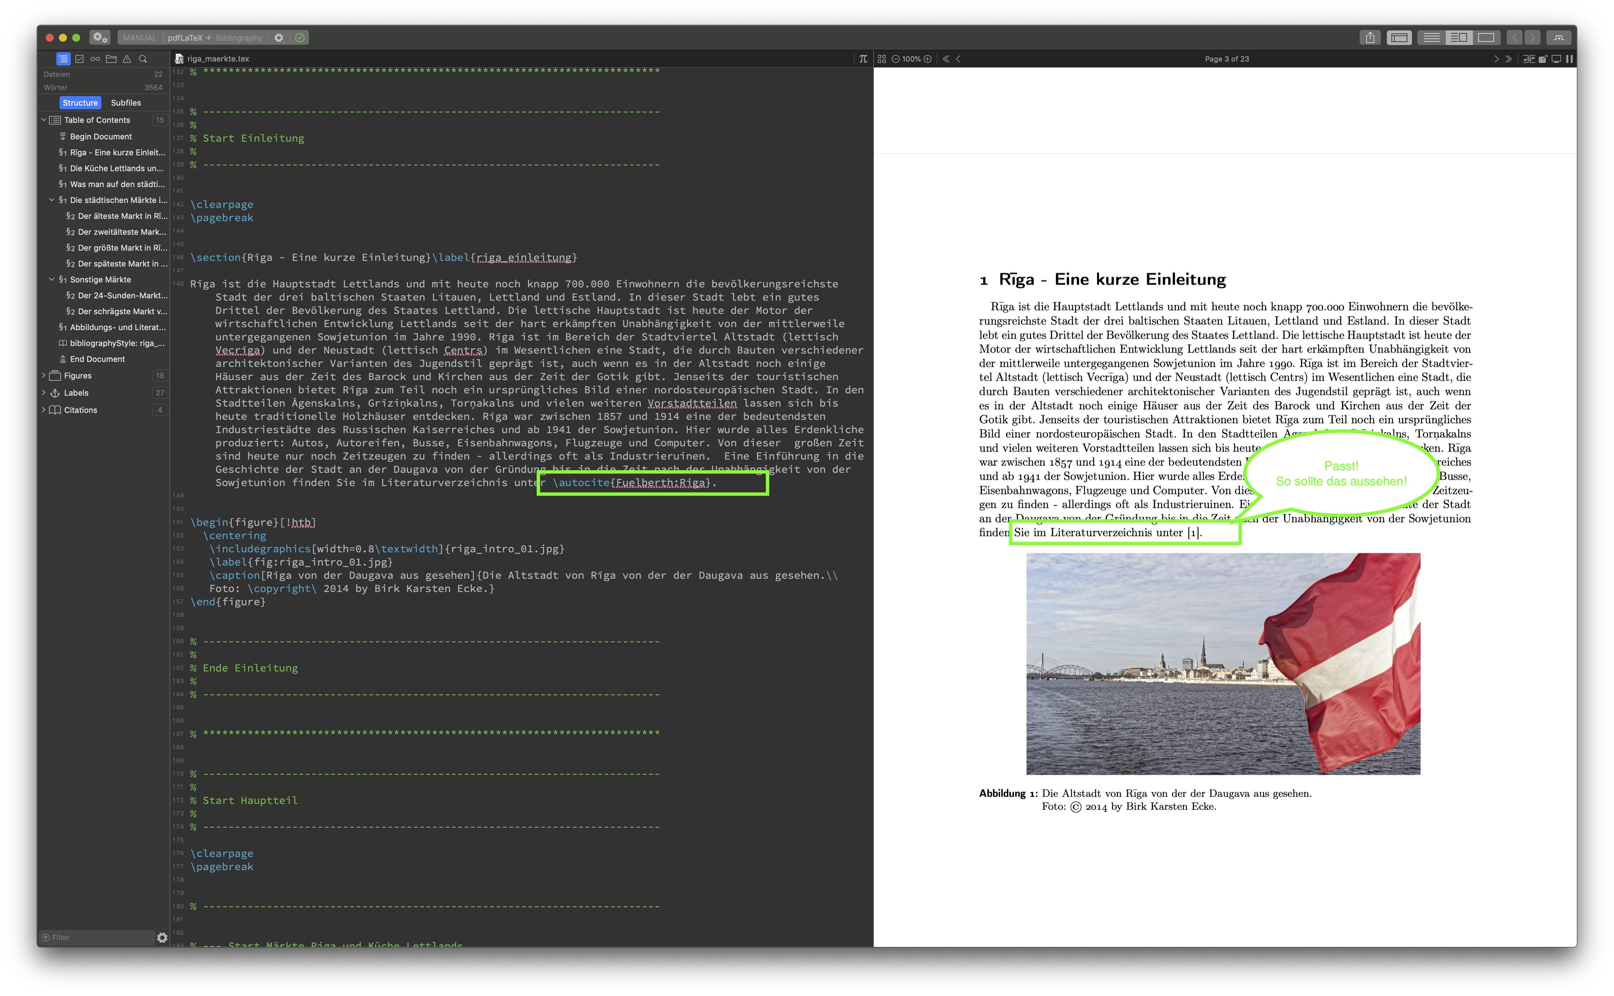Switch to split editor and PDF layout
Image resolution: width=1614 pixels, height=996 pixels.
(x=1459, y=37)
